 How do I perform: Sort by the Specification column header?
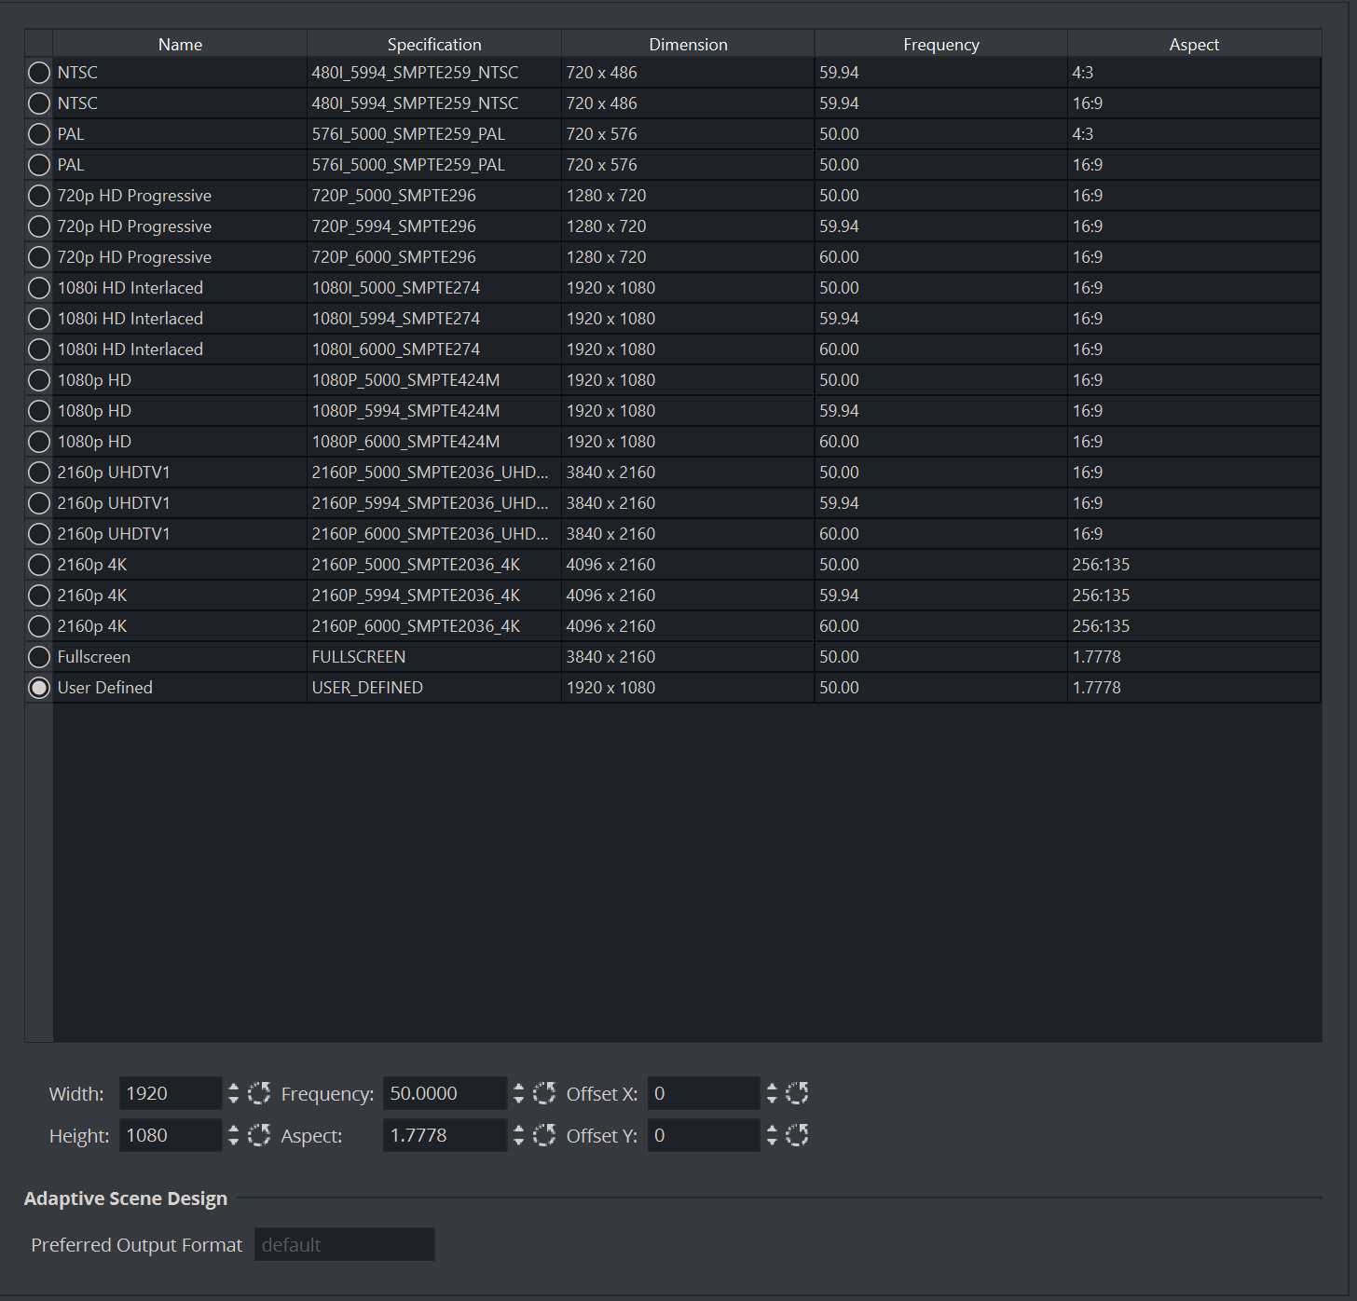(x=434, y=44)
